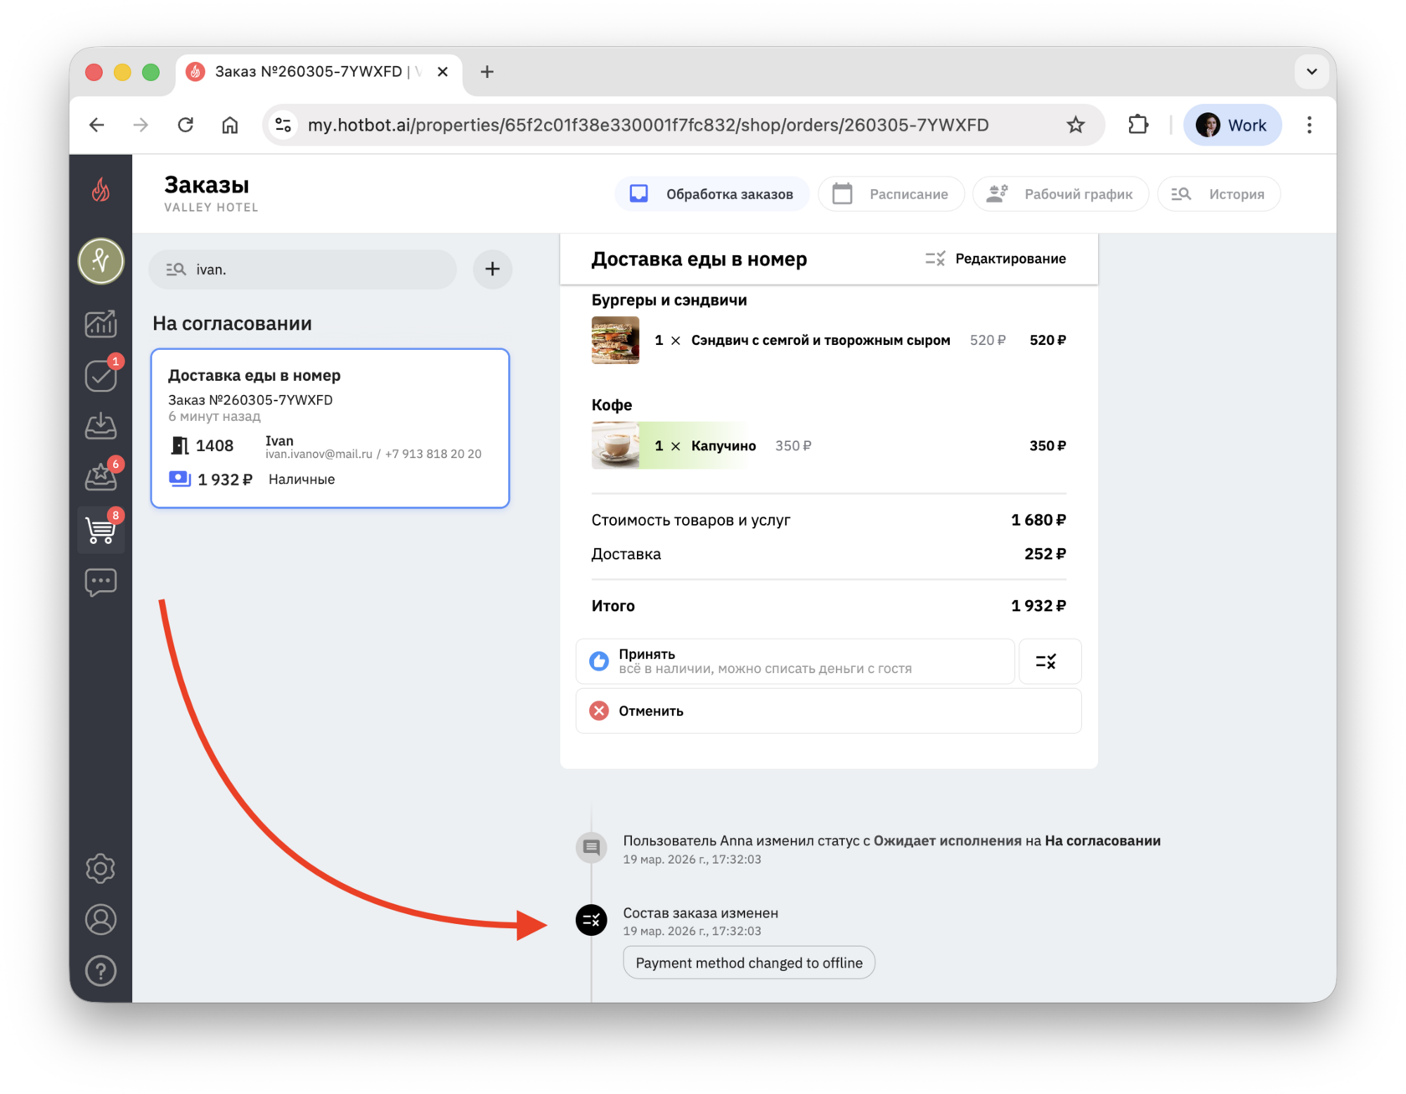The width and height of the screenshot is (1406, 1094).
Task: Click the status-change comment timeline icon
Action: click(x=592, y=847)
